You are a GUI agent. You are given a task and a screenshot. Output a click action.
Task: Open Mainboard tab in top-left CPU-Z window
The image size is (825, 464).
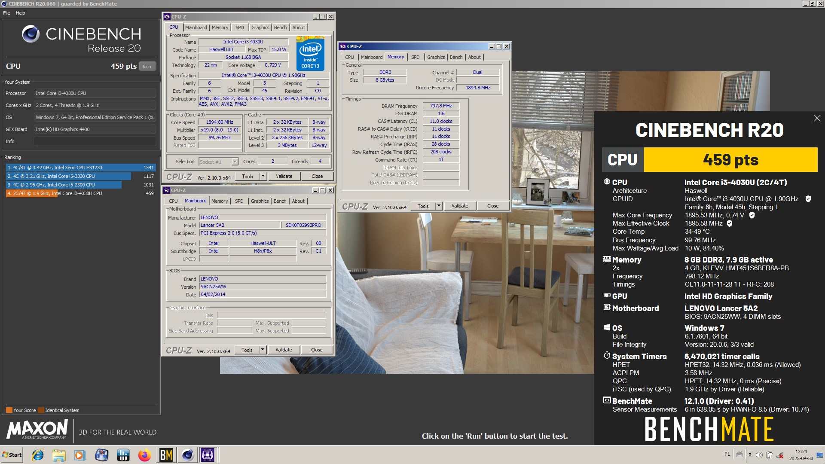196,27
